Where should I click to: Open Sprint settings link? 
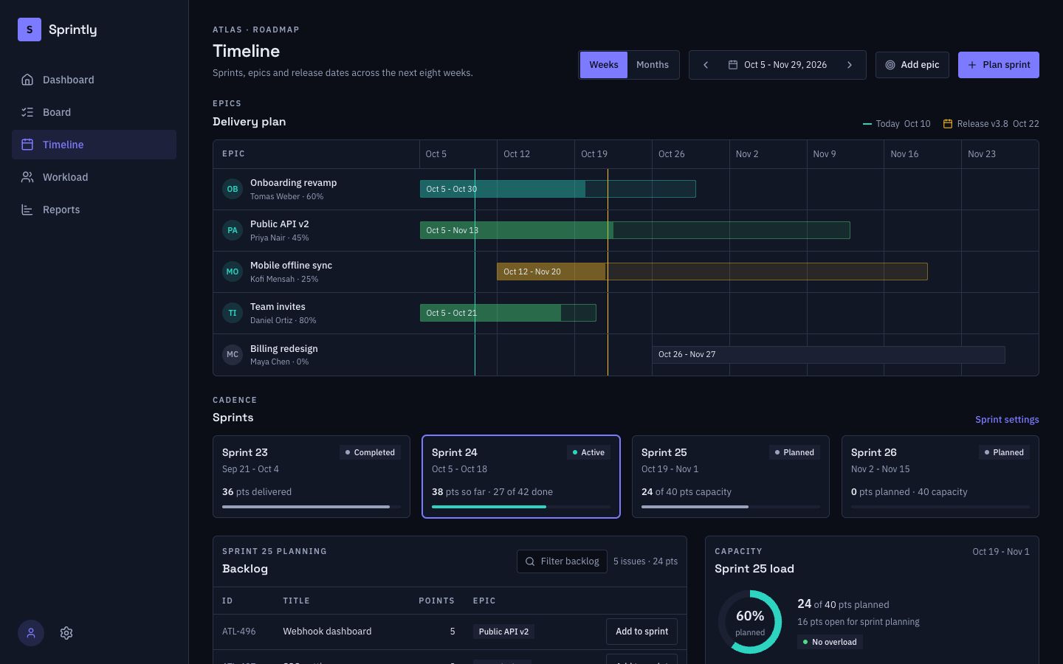click(x=1007, y=419)
